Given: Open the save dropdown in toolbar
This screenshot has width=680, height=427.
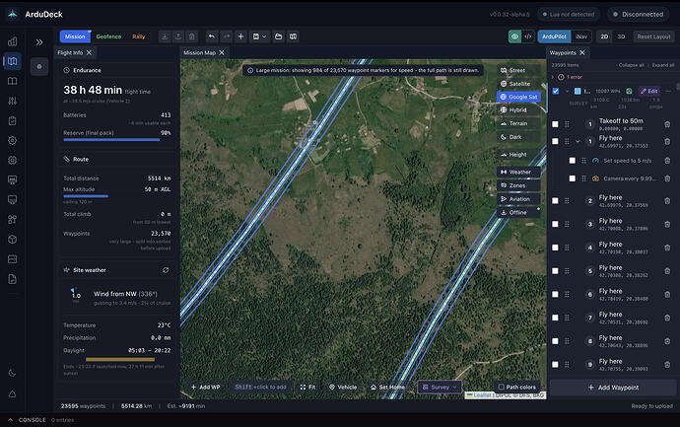Looking at the screenshot, I should click(259, 36).
